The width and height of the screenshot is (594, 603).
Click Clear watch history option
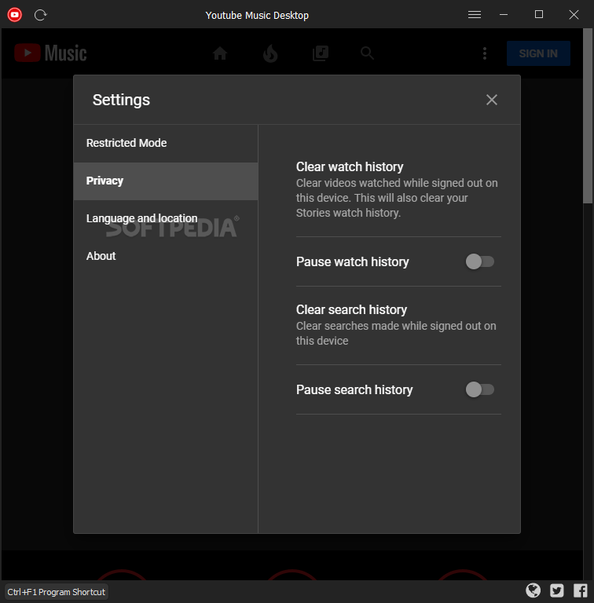pos(398,189)
